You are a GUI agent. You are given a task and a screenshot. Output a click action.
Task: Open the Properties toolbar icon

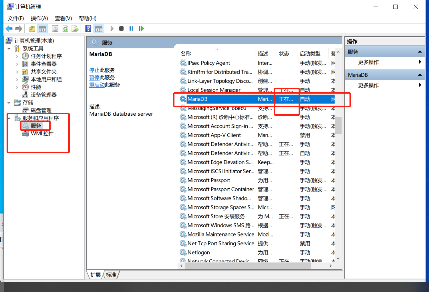(55, 29)
